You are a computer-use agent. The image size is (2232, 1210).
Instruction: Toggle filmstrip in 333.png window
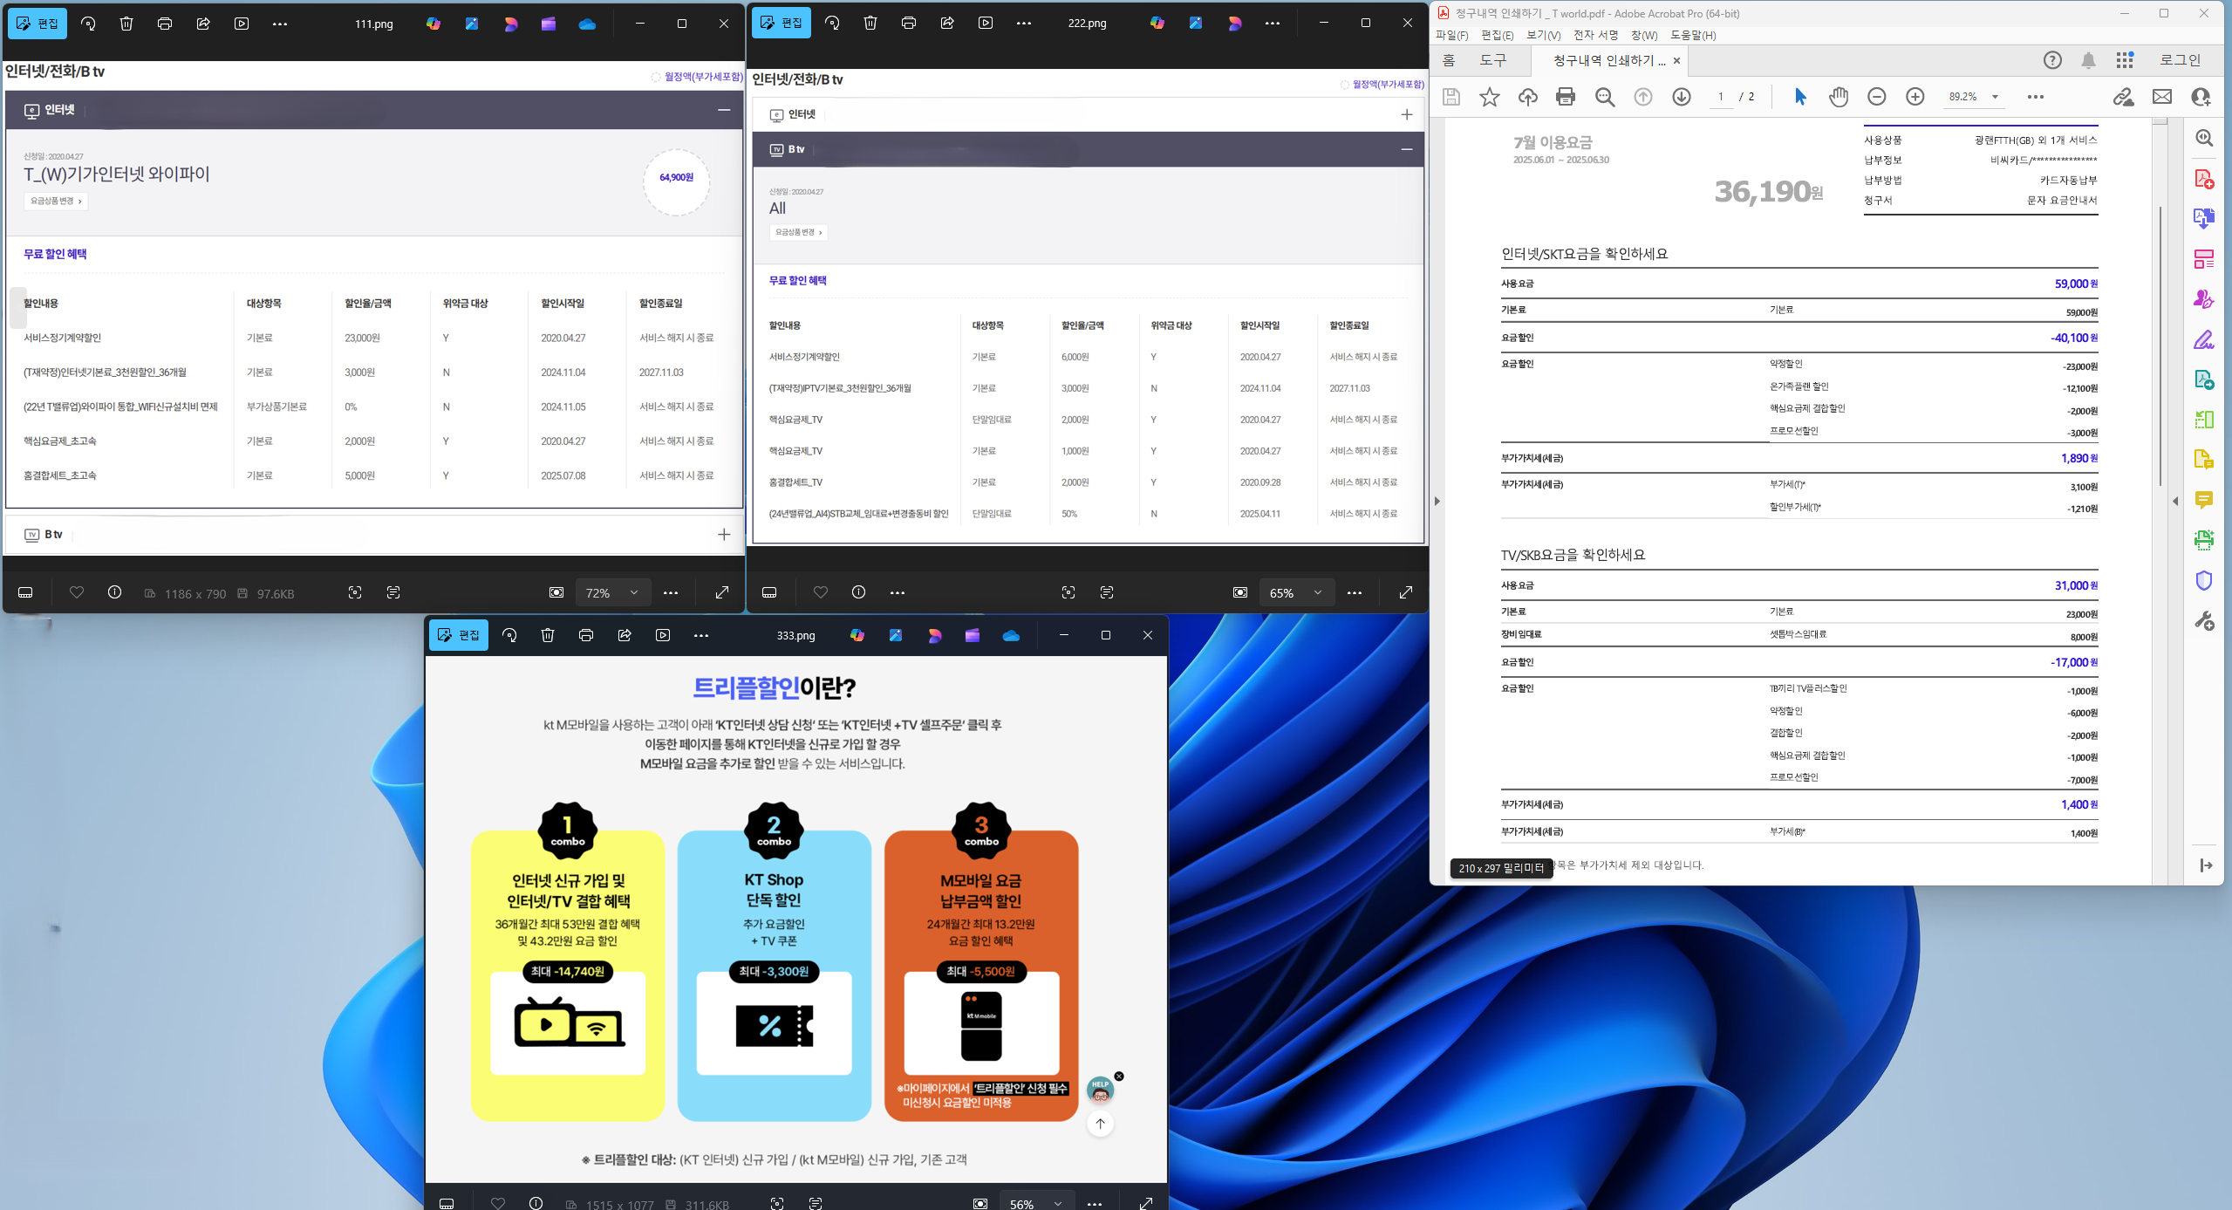click(447, 1203)
